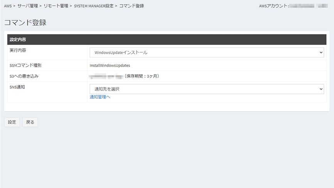Click the コマンド登録 page heading
The height and width of the screenshot is (188, 334).
click(25, 22)
